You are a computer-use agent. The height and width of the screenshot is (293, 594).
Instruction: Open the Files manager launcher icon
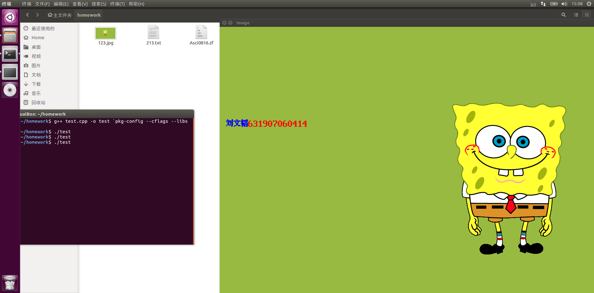click(x=10, y=35)
